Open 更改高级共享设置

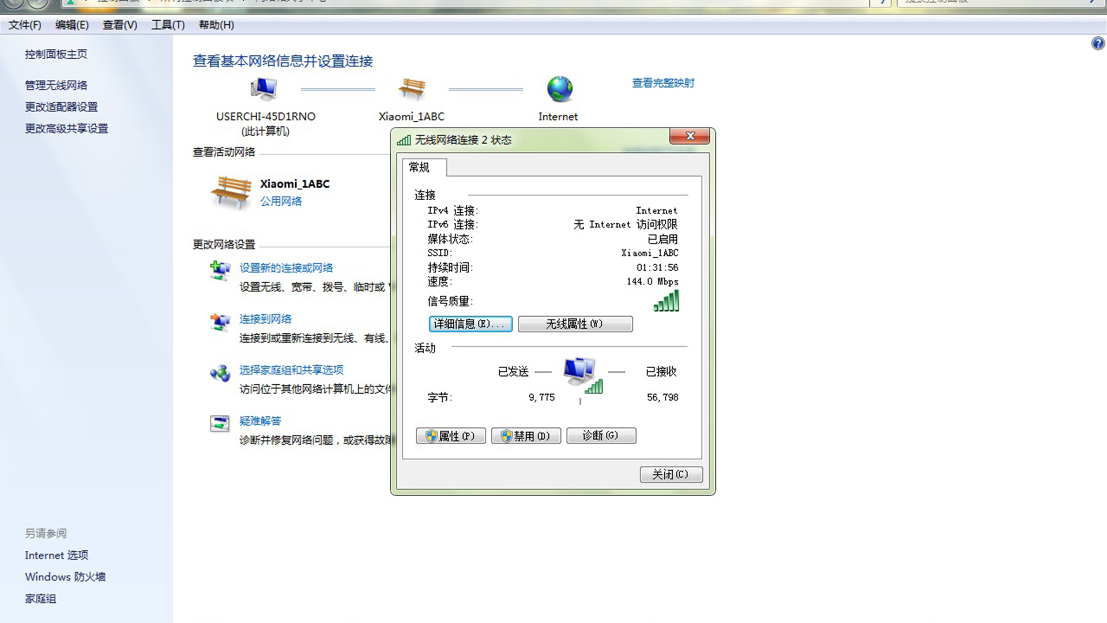(66, 129)
